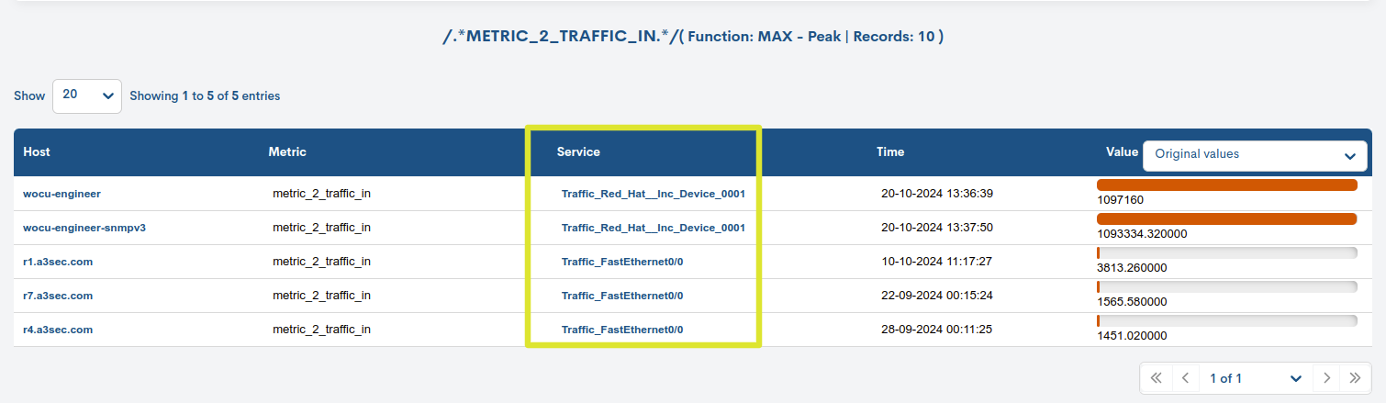Click value text 1565.580000
1386x403 pixels.
[x=1132, y=302]
